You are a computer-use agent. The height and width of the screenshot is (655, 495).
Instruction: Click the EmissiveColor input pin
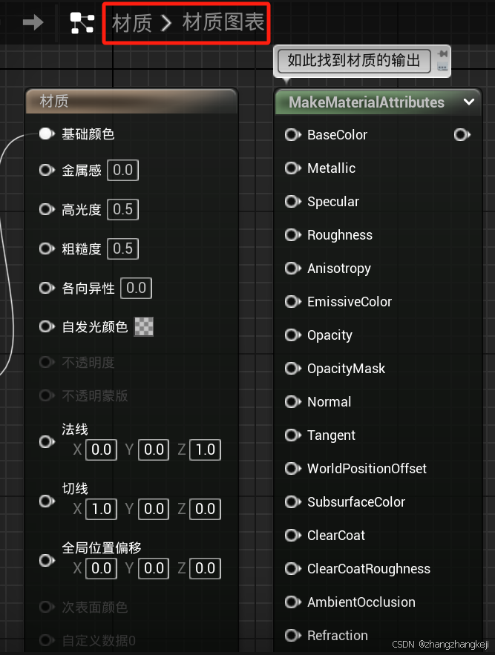(292, 302)
